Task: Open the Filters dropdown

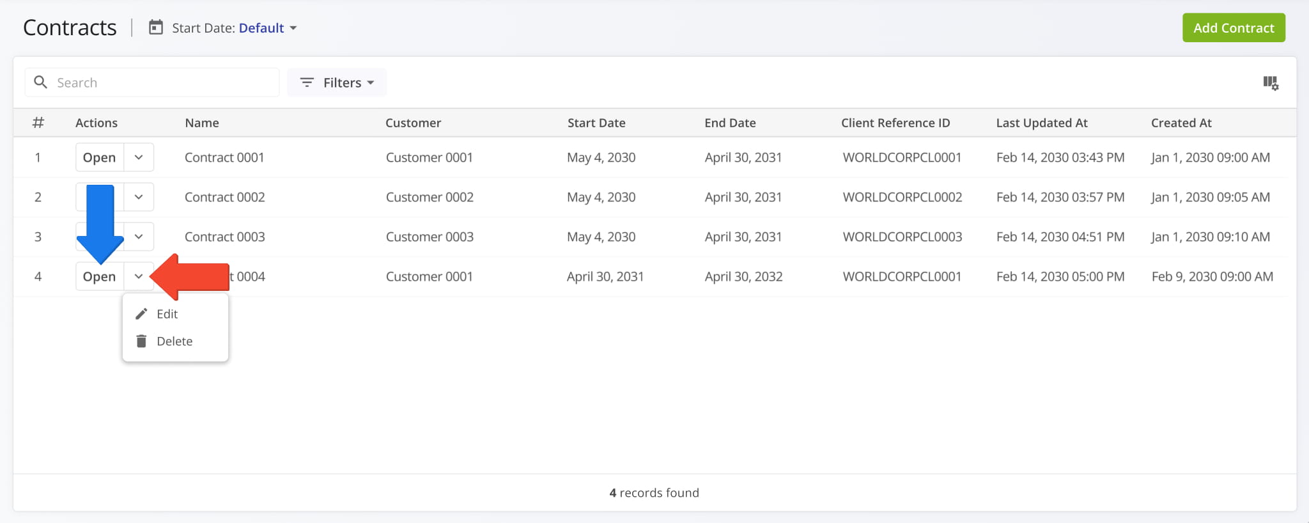Action: click(x=337, y=82)
